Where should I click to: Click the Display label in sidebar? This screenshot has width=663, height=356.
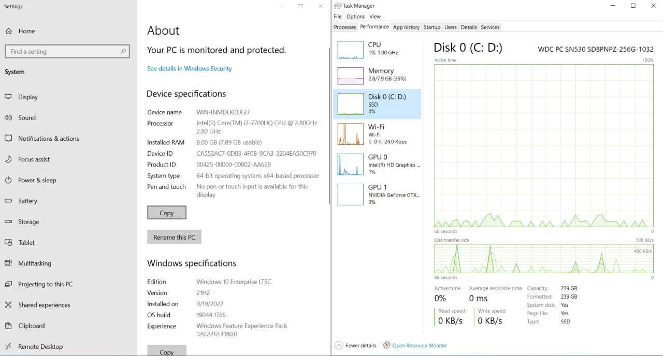(x=28, y=97)
